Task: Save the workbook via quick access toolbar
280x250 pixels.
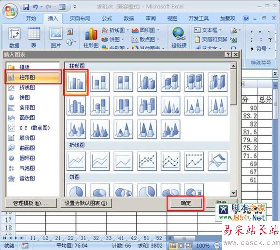Action: (26, 7)
